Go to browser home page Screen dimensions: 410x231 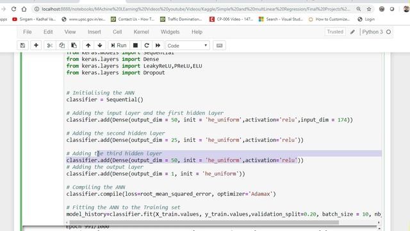(x=24, y=9)
